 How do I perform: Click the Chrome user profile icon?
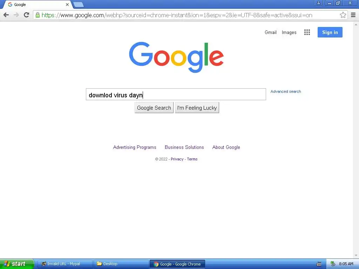pos(318,3)
